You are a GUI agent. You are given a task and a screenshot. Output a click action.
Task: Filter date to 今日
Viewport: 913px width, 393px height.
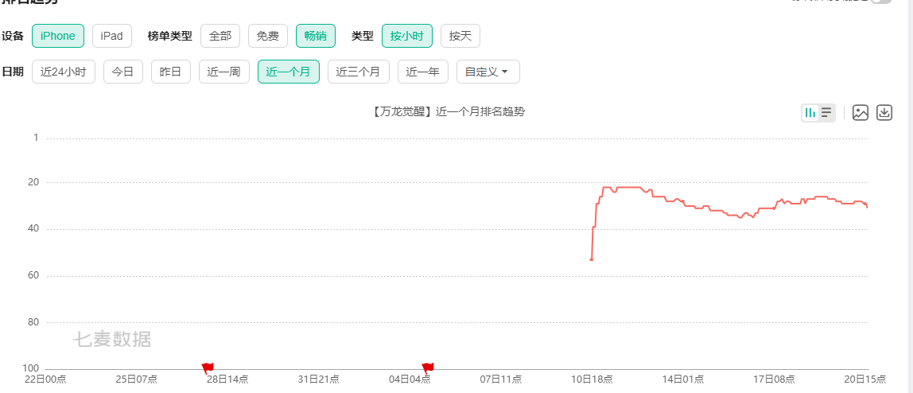tap(122, 72)
